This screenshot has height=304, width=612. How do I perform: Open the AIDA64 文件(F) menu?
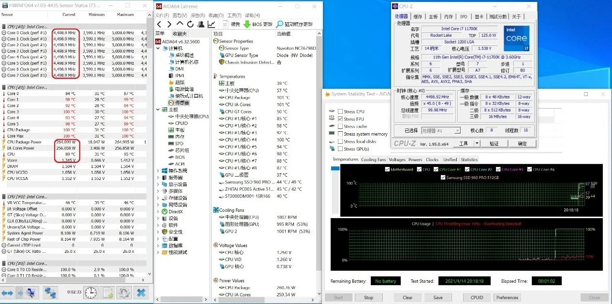point(162,15)
